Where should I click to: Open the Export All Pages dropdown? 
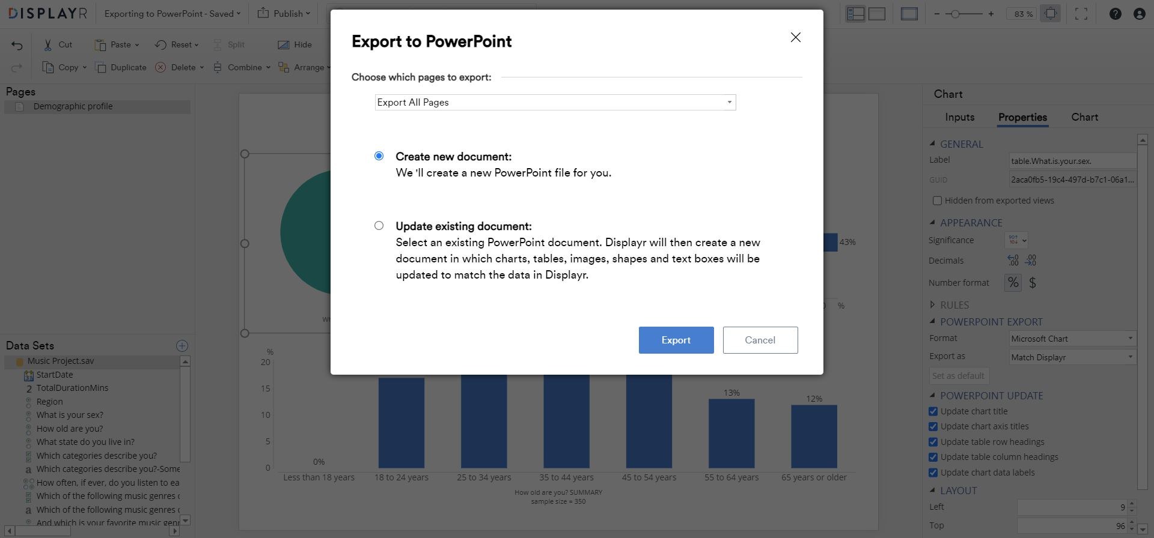(555, 103)
